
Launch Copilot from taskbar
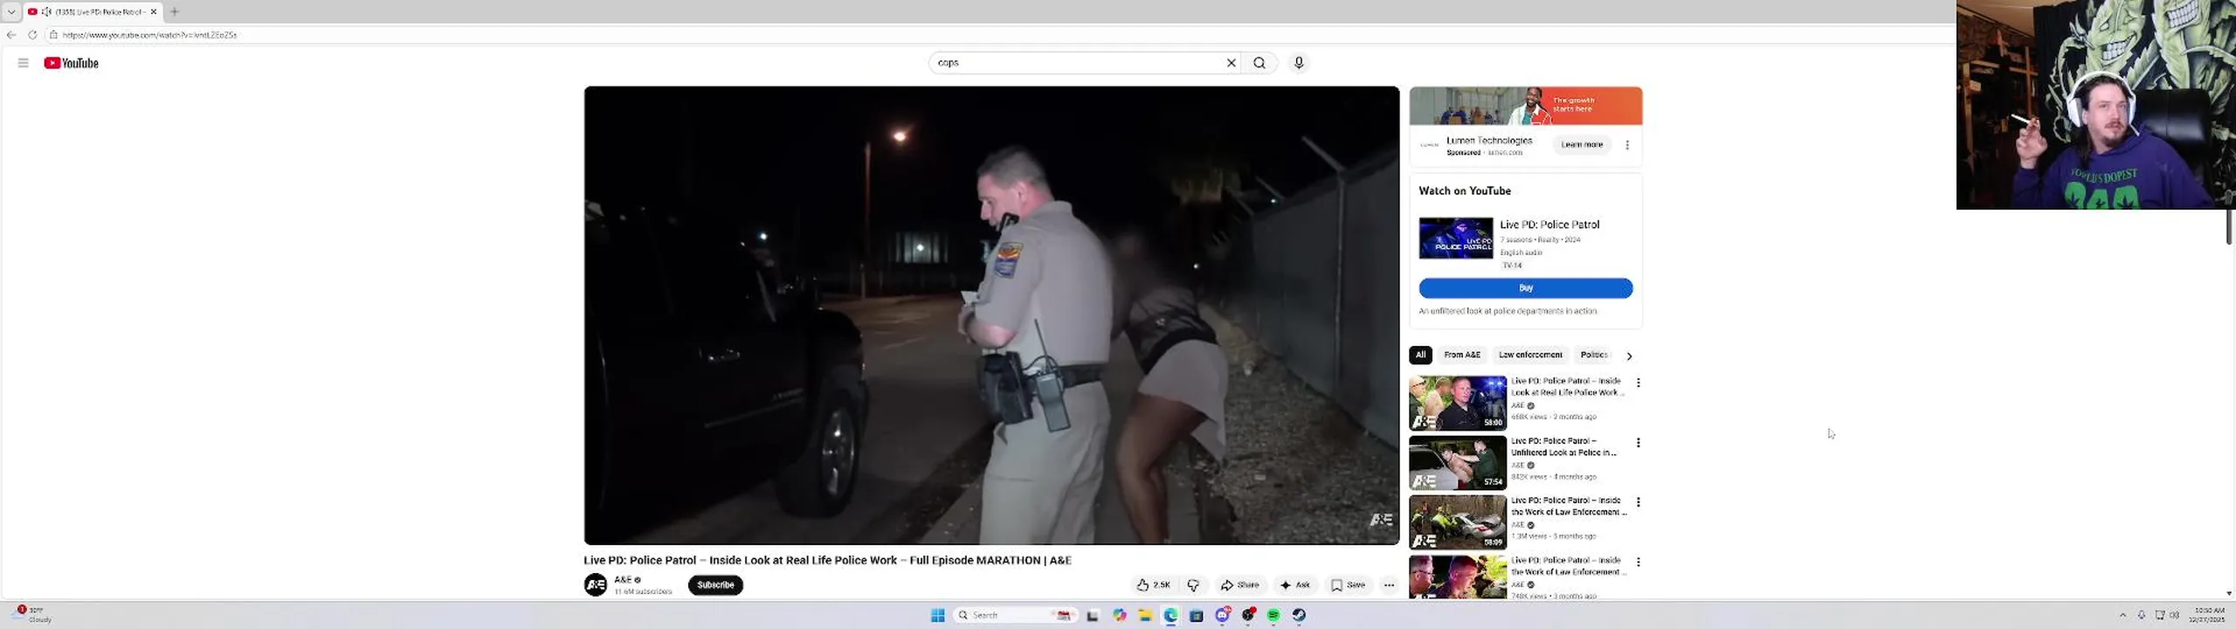pos(1119,616)
